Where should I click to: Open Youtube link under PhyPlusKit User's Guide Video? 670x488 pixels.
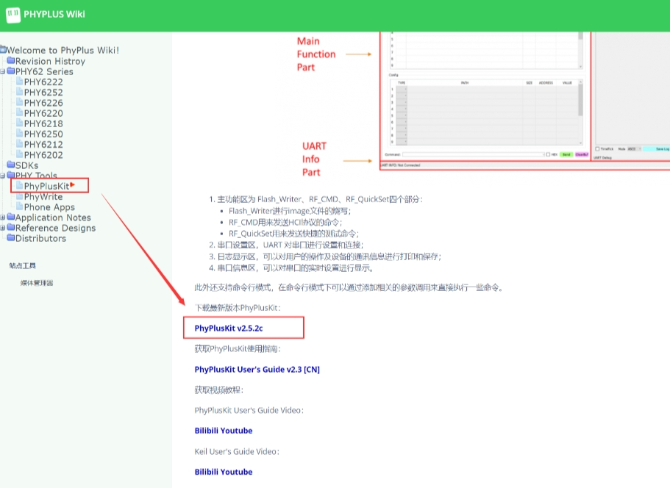click(238, 431)
